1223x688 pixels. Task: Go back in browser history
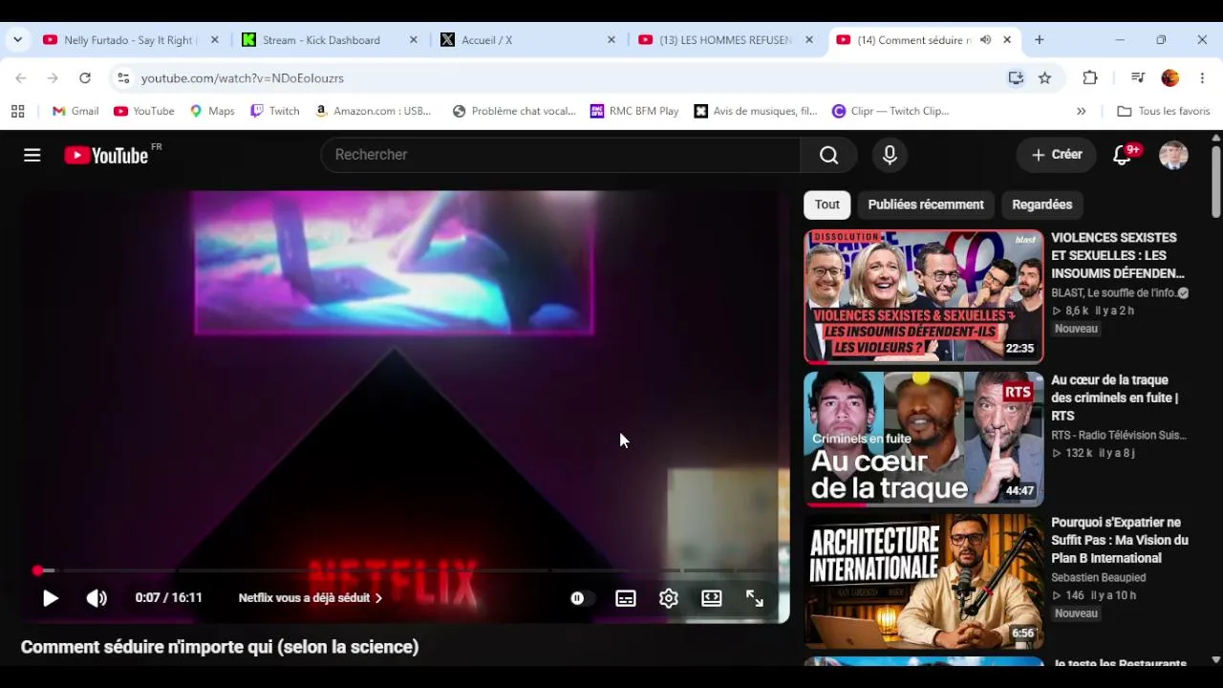click(x=21, y=78)
